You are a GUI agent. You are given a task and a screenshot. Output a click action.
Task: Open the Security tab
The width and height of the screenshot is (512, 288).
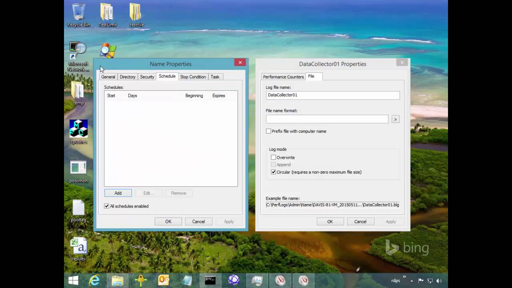tap(147, 77)
